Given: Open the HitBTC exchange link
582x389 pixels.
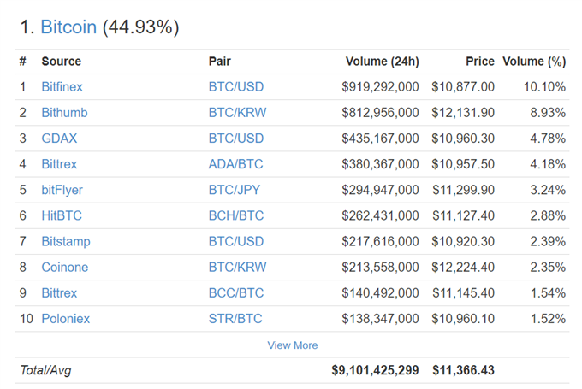Looking at the screenshot, I should coord(62,215).
